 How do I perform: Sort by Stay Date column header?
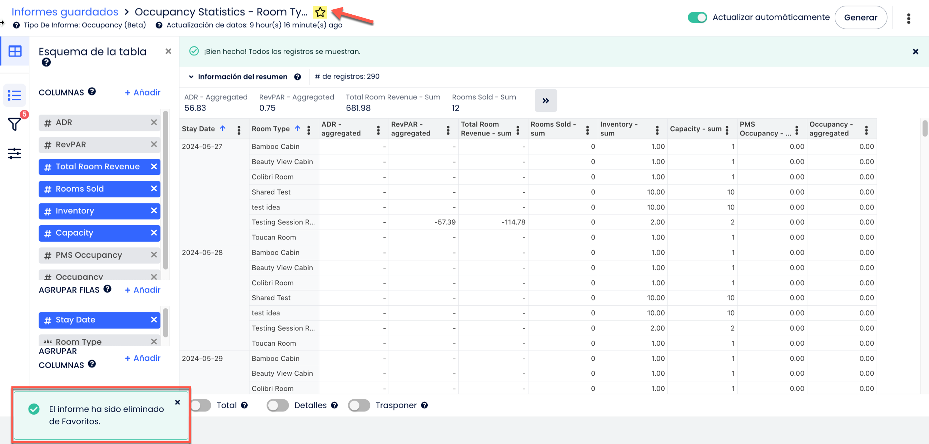[x=198, y=129]
